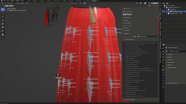Select the Measure tool
The height and width of the screenshot is (104, 186).
click(x=3, y=34)
